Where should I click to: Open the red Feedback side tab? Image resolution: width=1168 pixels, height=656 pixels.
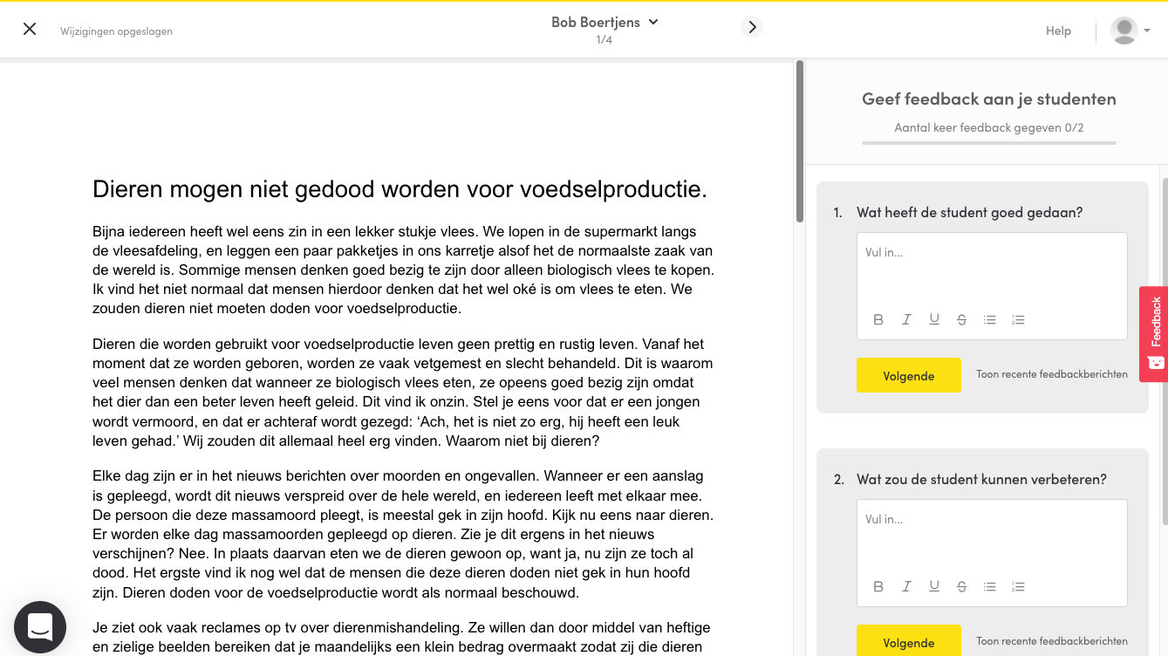pos(1155,334)
